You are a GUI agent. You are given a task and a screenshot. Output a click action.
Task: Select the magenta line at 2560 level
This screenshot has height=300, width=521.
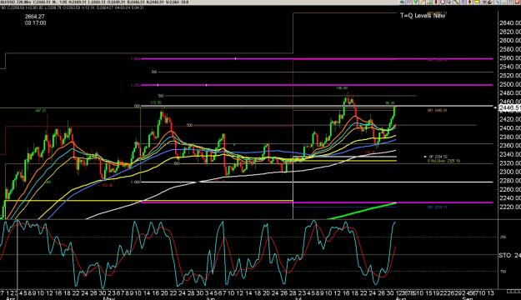tap(318, 59)
